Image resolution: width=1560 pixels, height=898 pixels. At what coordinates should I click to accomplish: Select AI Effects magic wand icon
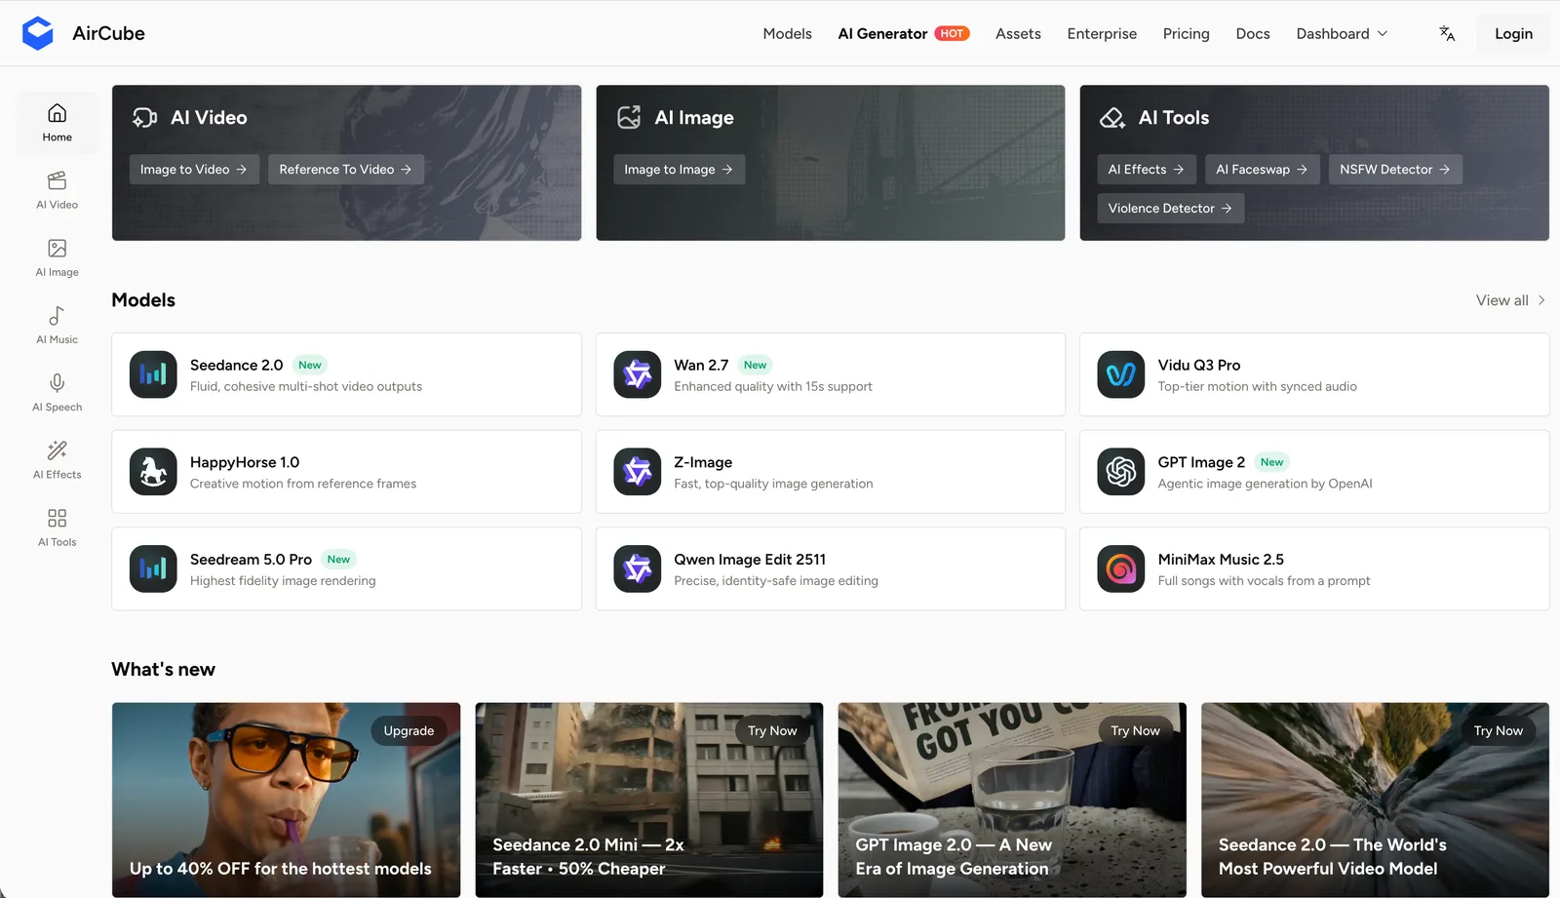(57, 449)
